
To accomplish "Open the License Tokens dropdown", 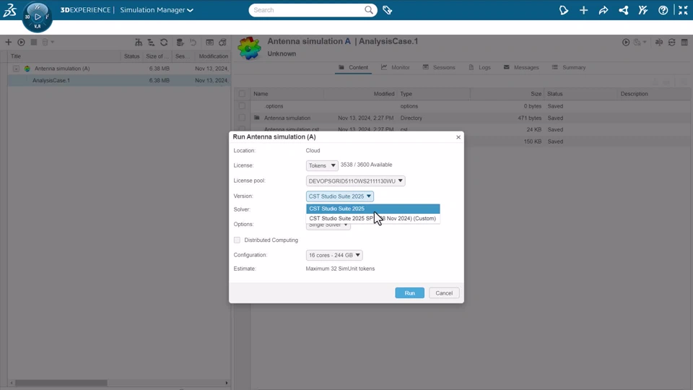I will click(322, 165).
